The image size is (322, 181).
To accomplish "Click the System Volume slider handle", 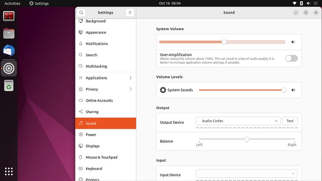I will pos(224,42).
